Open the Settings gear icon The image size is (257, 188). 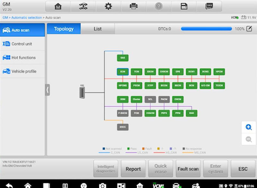tap(109, 6)
